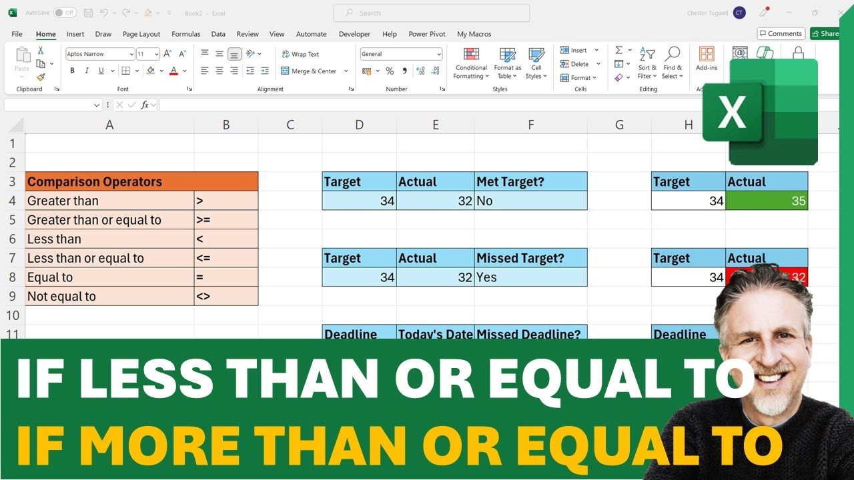Click Increase Font Size icon
This screenshot has height=480, width=854.
click(167, 54)
